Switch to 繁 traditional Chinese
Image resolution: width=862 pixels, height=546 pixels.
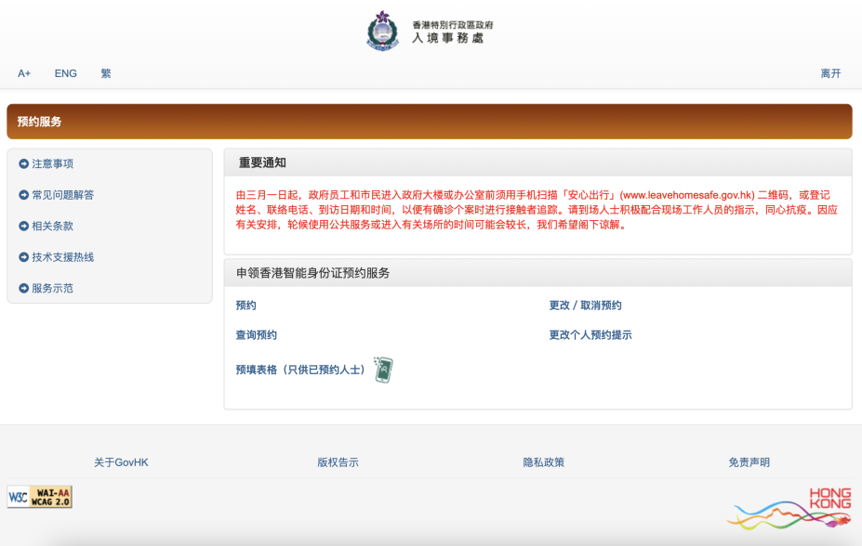(105, 73)
